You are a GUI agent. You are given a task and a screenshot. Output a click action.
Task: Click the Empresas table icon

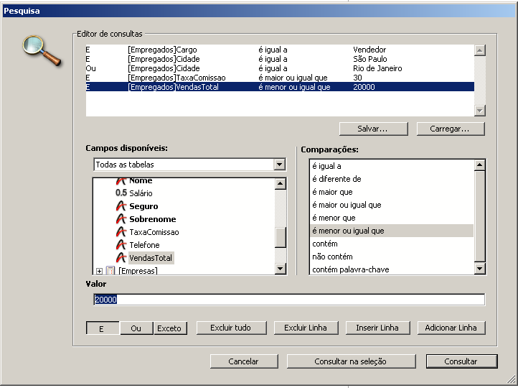pyautogui.click(x=110, y=271)
